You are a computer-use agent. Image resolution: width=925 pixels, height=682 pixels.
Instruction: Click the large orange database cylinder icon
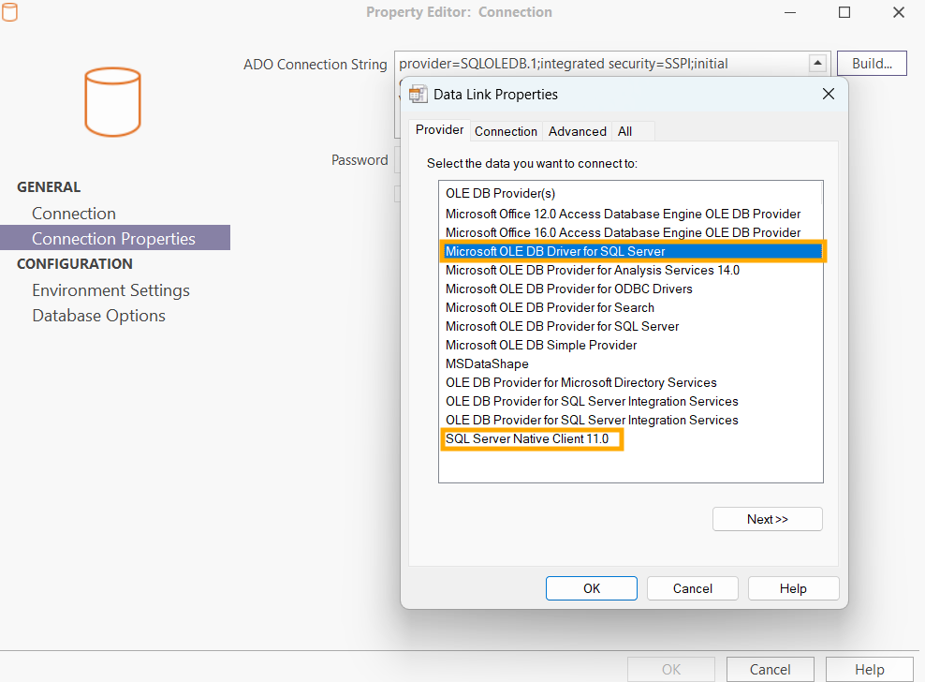112,102
